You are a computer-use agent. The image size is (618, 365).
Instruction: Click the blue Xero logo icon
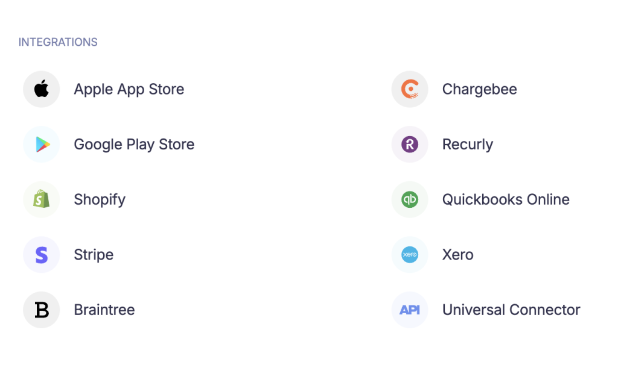(410, 255)
